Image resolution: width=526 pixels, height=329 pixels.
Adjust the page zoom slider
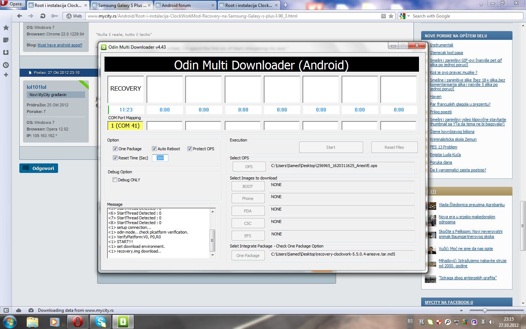(x=485, y=310)
